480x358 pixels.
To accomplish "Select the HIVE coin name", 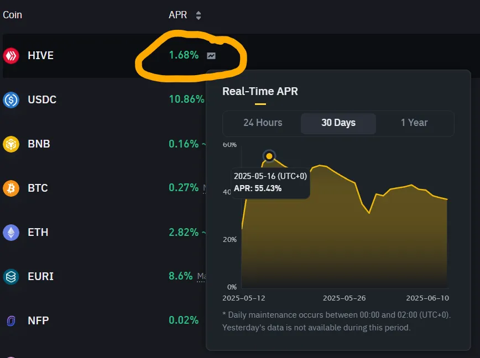I will (41, 56).
